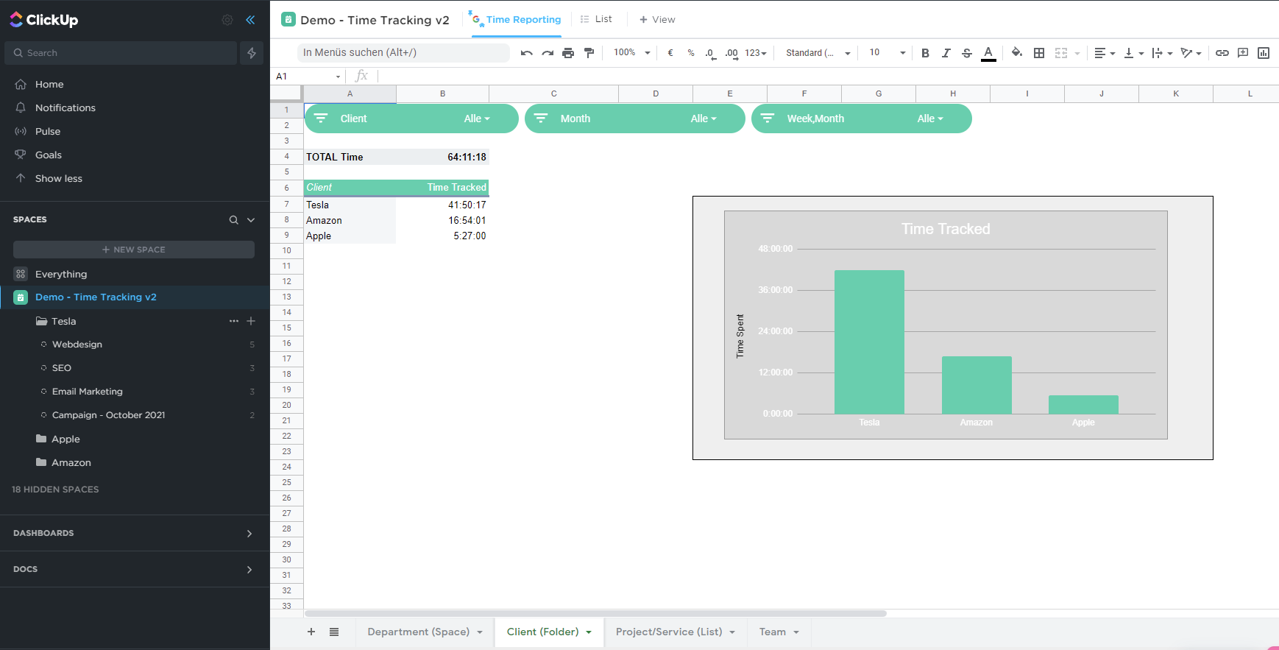Toggle italic formatting
Viewport: 1279px width, 650px height.
[x=946, y=53]
